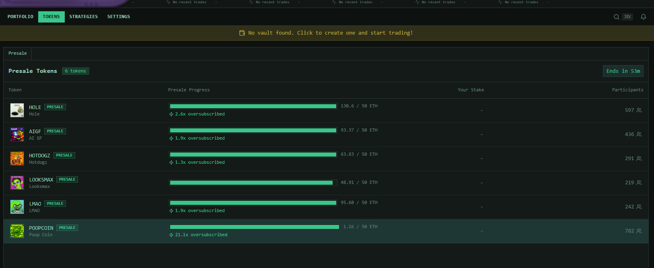Click the wallet icon in vault banner
Screen dimensions: 654x268
(242, 33)
